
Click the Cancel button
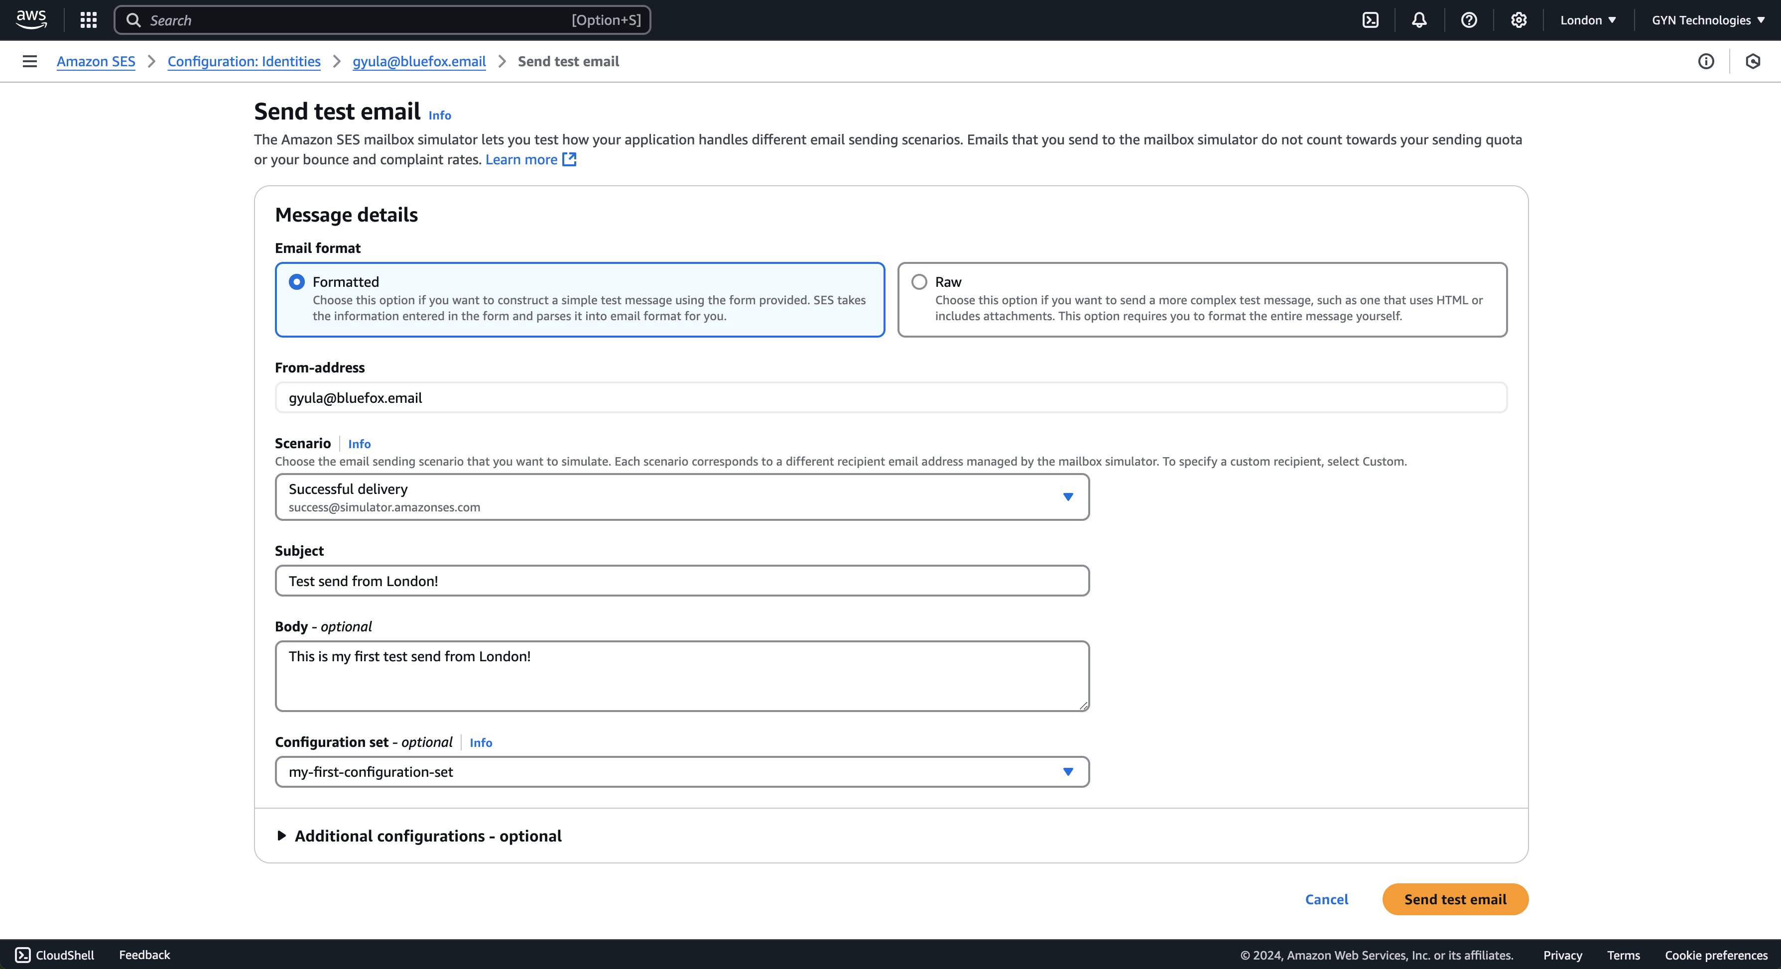tap(1326, 899)
